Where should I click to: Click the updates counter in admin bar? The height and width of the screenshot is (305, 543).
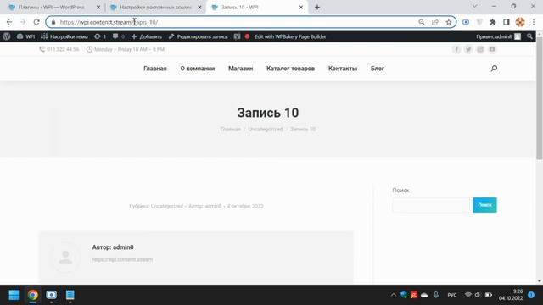click(x=100, y=36)
